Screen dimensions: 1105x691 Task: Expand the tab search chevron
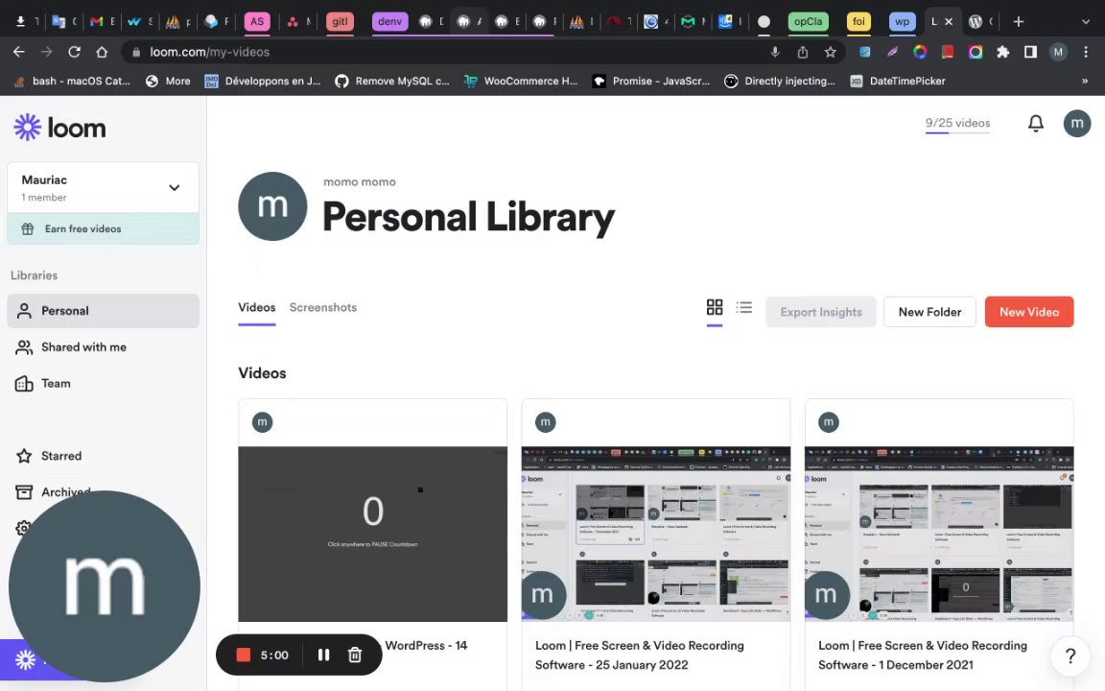coord(1085,22)
